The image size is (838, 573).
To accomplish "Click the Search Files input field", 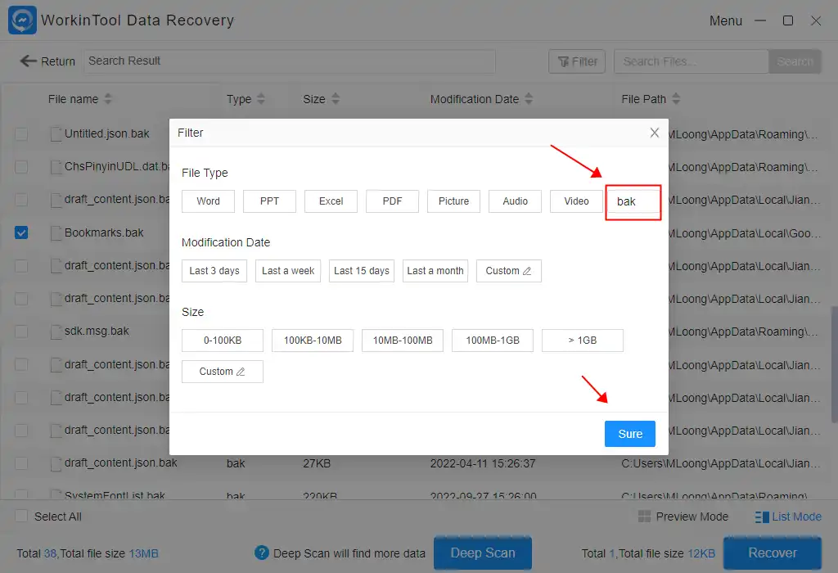I will (x=691, y=61).
